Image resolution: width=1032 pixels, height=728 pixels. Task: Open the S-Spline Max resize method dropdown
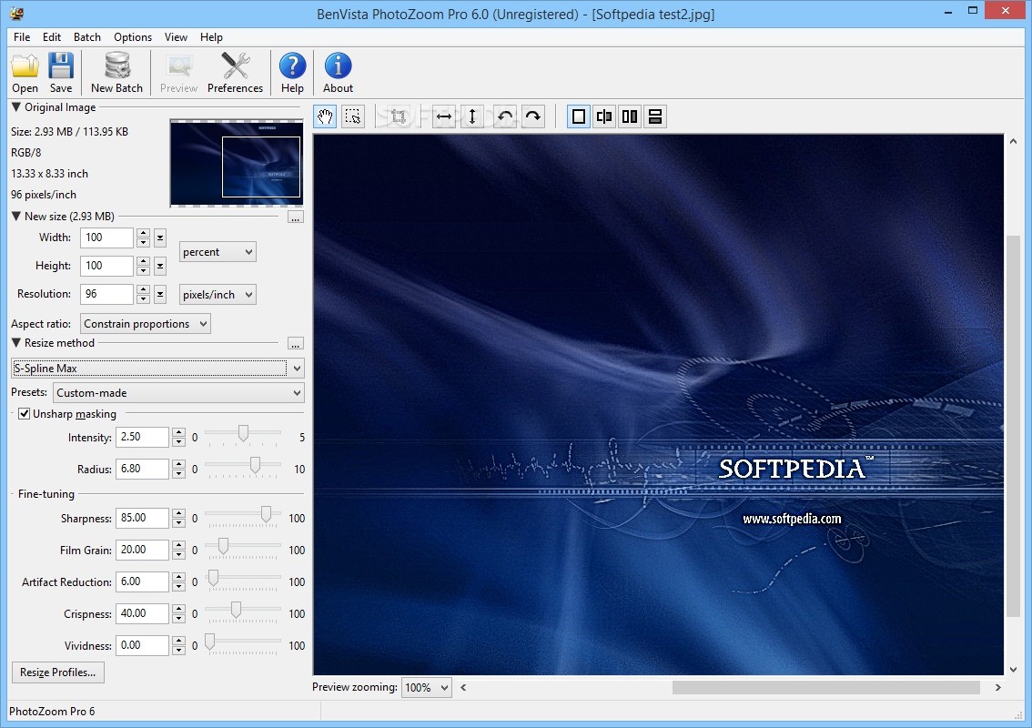pyautogui.click(x=158, y=368)
